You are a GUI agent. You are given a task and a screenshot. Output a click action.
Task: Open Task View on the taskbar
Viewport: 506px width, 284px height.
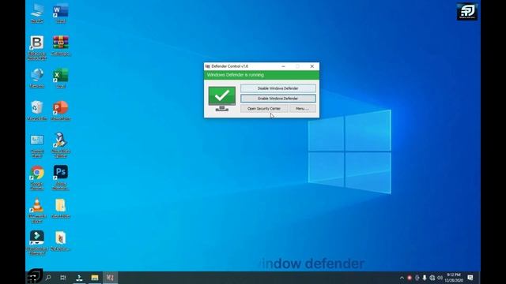[63, 278]
